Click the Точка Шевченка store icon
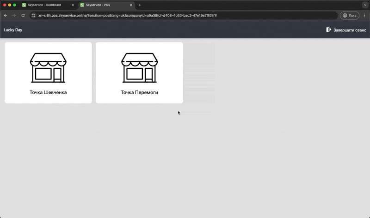The width and height of the screenshot is (370, 218). click(48, 67)
